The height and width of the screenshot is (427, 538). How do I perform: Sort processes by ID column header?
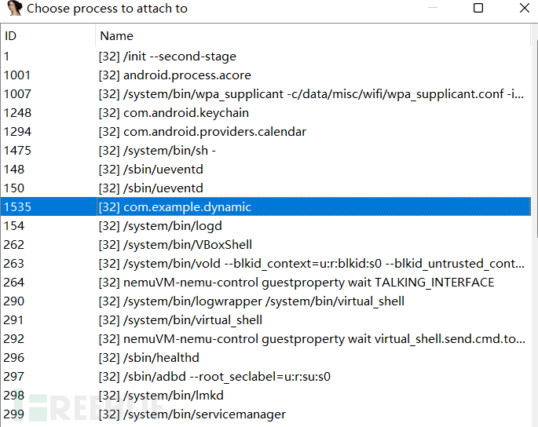point(48,36)
